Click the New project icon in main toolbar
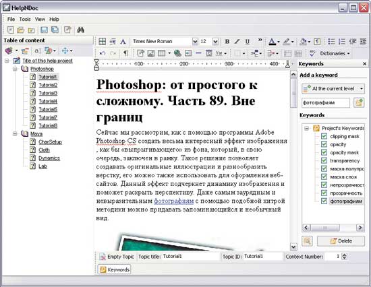The height and width of the screenshot is (287, 371). [10, 30]
